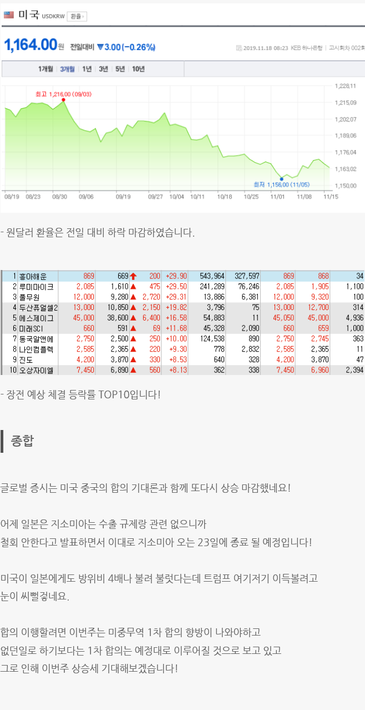365x710 pixels.
Task: Select the 1개월 chart period tab
Action: pos(46,69)
